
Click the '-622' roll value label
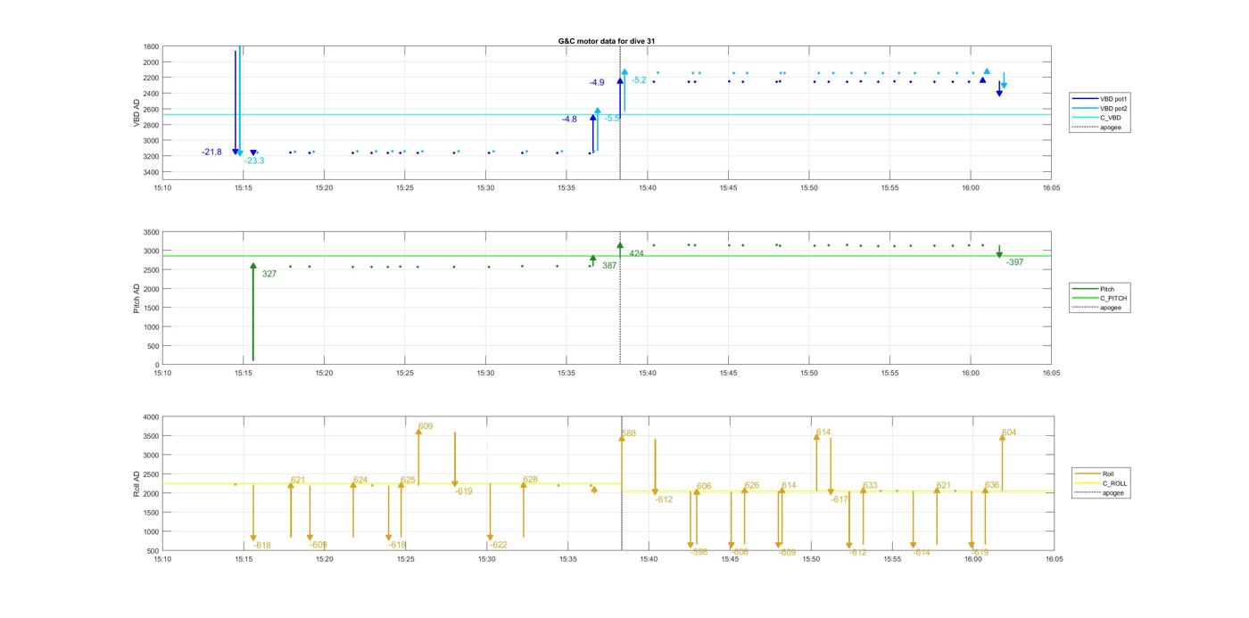click(x=499, y=545)
